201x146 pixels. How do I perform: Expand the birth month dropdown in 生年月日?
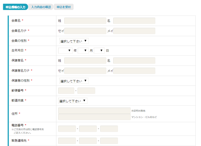tap(83, 51)
